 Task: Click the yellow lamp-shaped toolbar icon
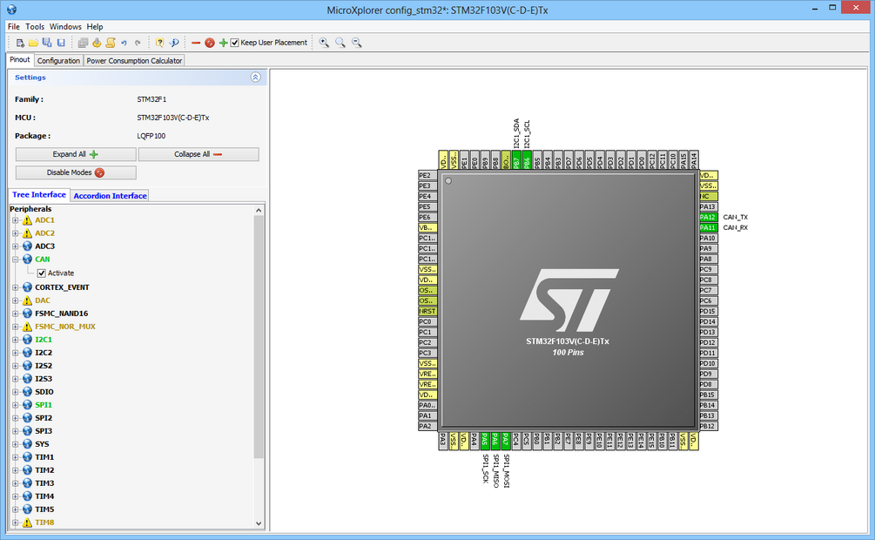[x=97, y=43]
